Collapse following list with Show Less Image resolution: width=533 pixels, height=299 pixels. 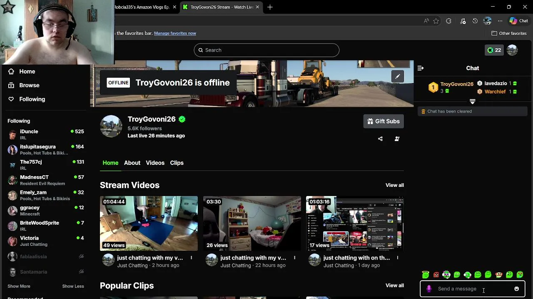click(x=73, y=286)
